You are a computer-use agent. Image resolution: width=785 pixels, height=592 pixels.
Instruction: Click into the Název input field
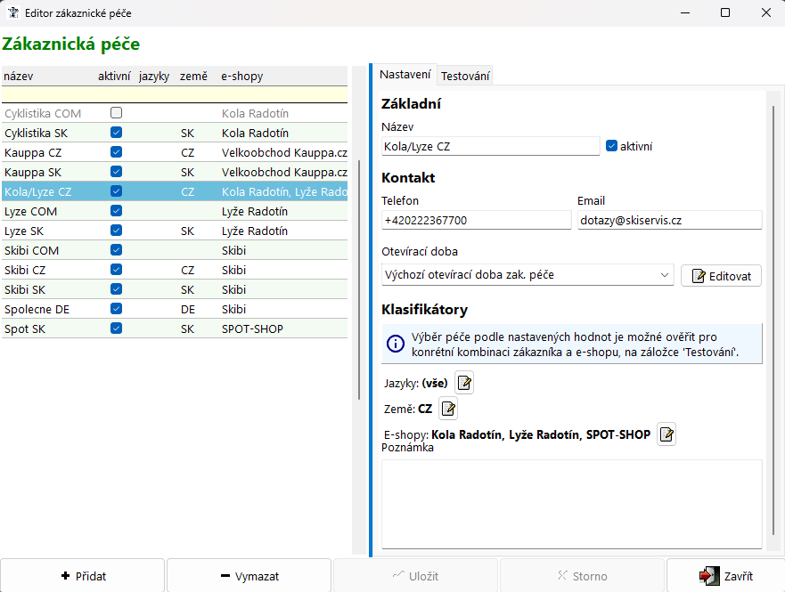491,147
